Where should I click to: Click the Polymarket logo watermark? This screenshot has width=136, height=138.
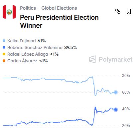point(111,59)
